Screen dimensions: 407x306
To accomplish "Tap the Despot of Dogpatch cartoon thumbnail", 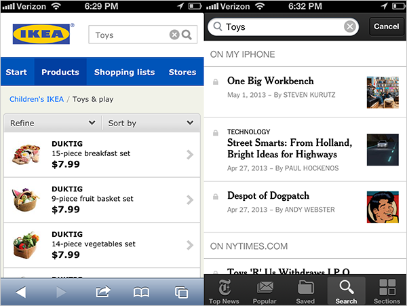I will [383, 207].
